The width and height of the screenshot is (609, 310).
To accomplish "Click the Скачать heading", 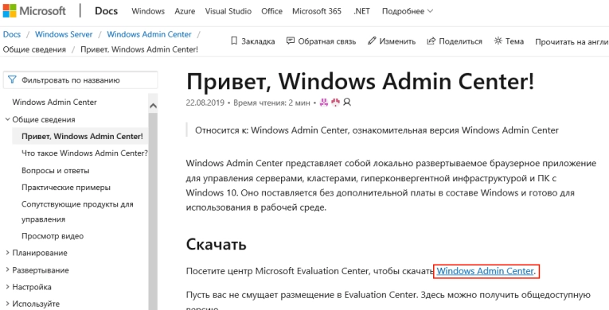I will point(217,244).
